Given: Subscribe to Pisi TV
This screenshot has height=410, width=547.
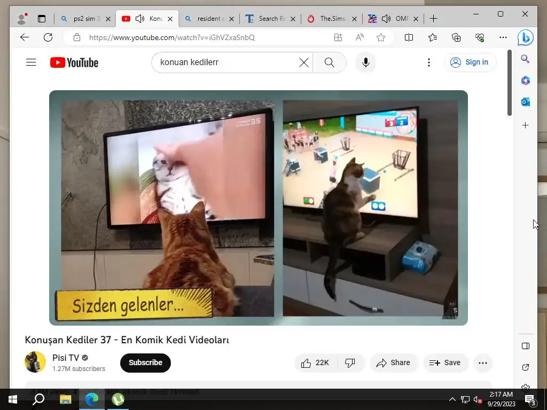Looking at the screenshot, I should click(145, 362).
